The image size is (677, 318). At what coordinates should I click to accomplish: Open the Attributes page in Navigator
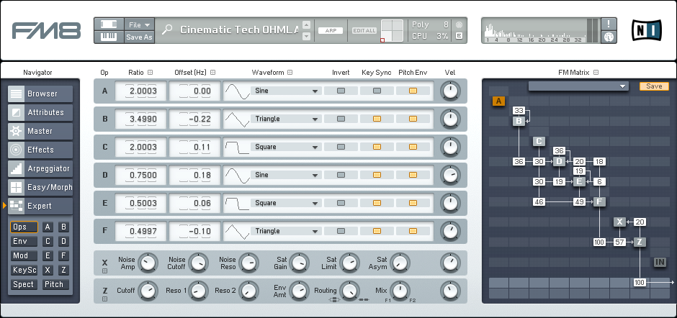click(x=40, y=112)
